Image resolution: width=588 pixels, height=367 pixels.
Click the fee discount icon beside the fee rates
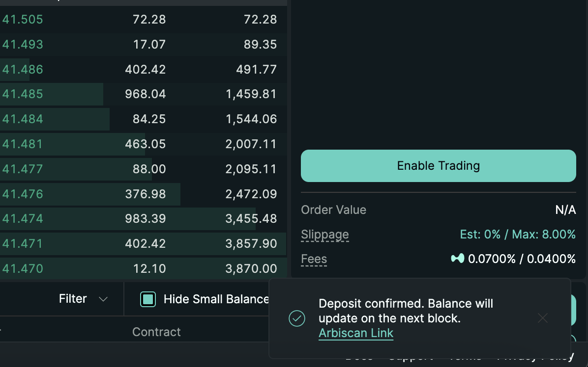click(457, 259)
